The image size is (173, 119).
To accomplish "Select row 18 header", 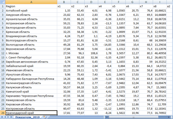I will click(3, 79).
